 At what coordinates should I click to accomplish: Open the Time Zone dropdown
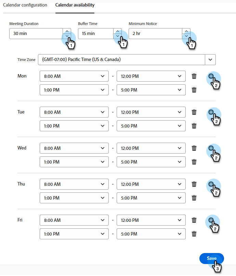click(210, 59)
